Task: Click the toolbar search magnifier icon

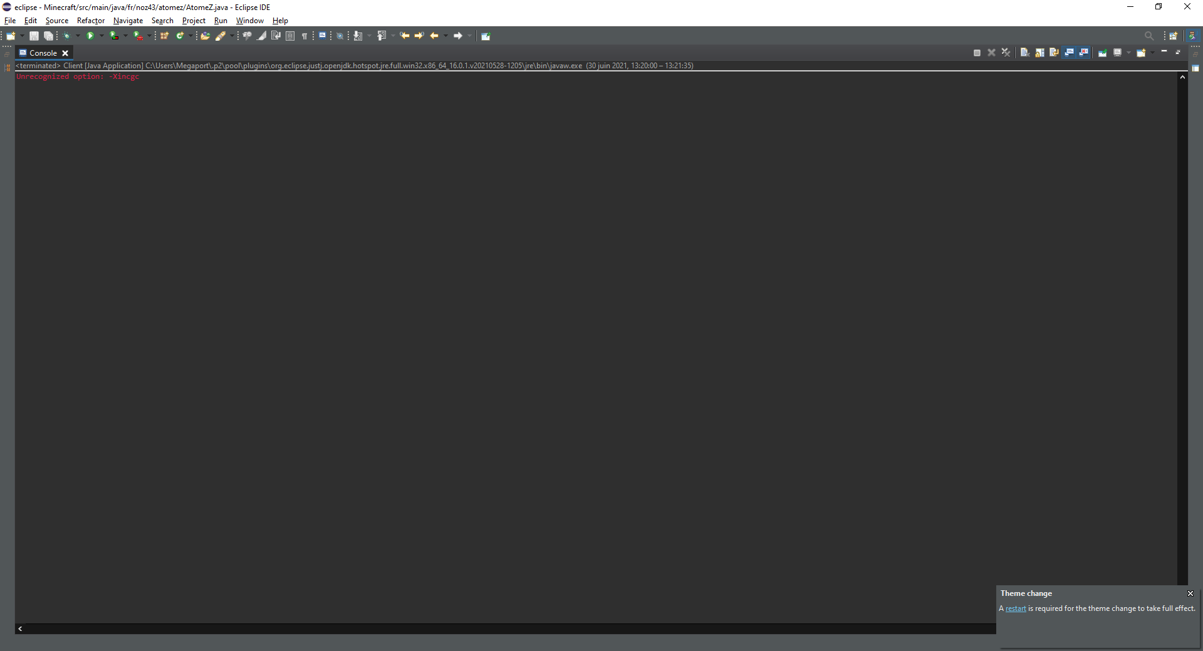Action: pyautogui.click(x=1148, y=36)
